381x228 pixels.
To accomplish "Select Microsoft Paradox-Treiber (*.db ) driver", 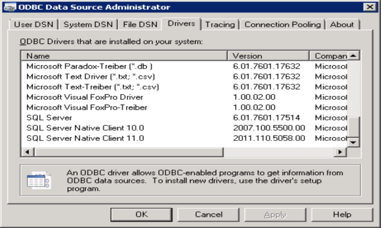I will (90, 66).
